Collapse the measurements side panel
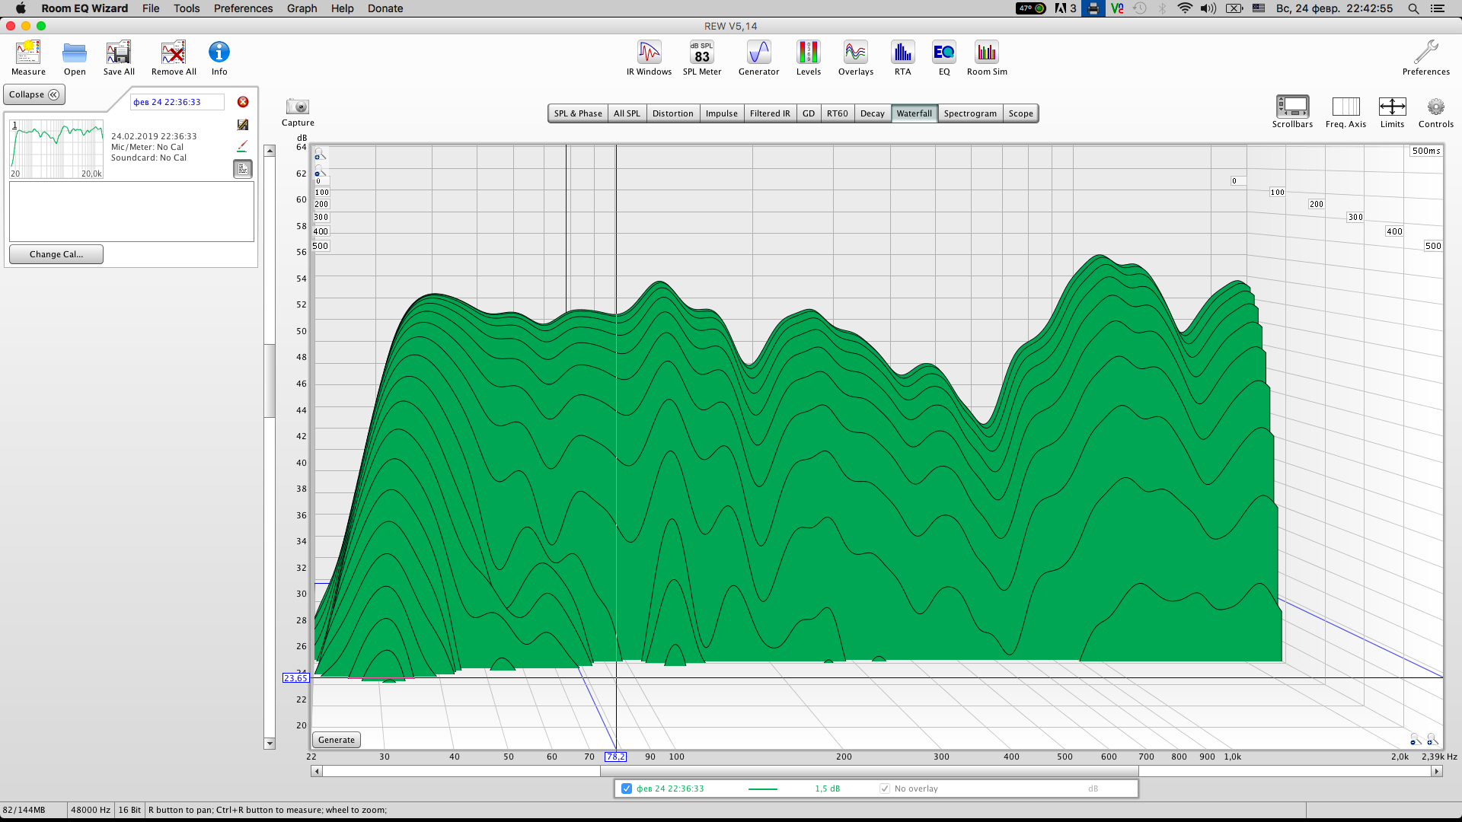This screenshot has height=822, width=1462. click(x=34, y=94)
